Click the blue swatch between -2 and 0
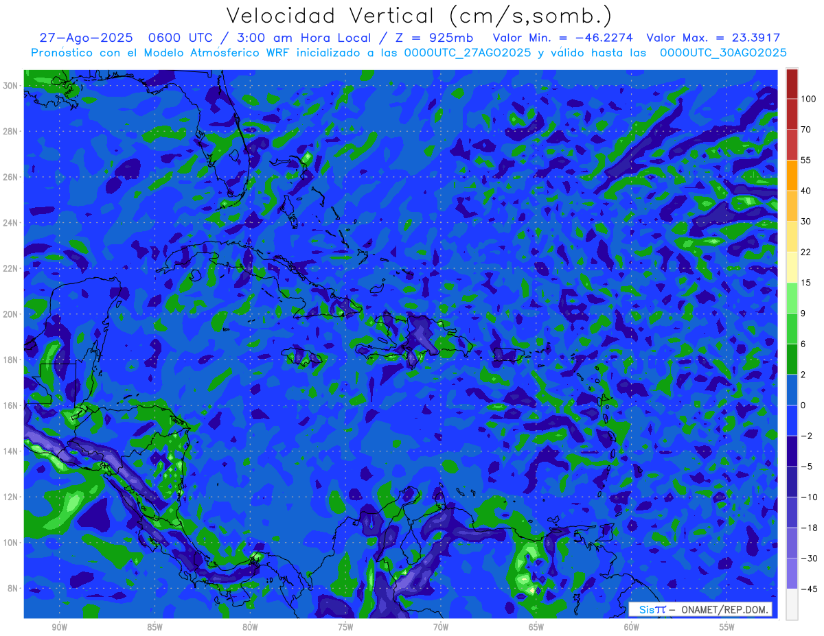Screen dimensions: 824x636 (x=792, y=420)
